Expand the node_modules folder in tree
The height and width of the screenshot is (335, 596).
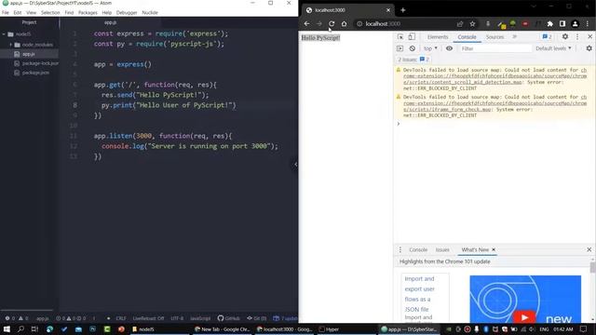click(x=10, y=45)
